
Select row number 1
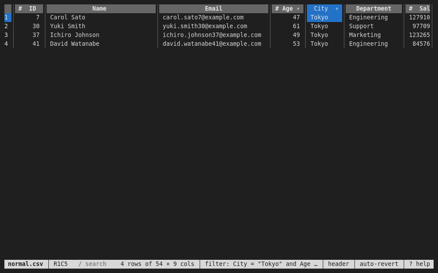[x=7, y=17]
